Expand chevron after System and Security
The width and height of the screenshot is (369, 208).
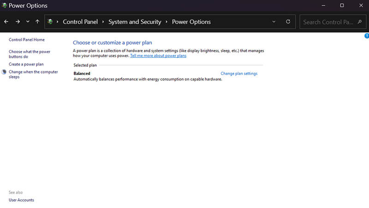pyautogui.click(x=167, y=22)
